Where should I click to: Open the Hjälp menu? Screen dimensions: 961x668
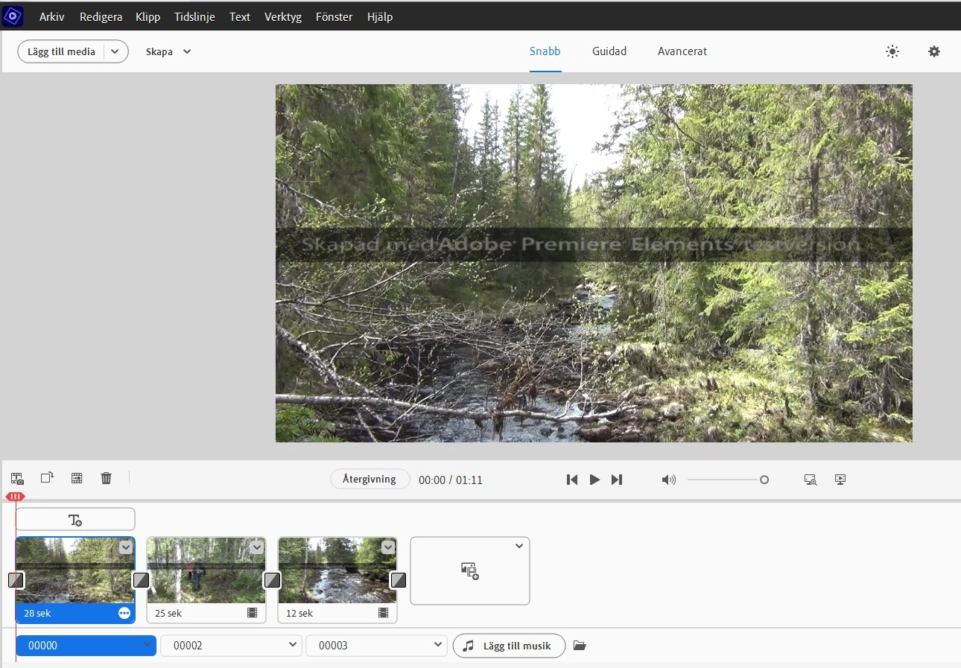(380, 16)
